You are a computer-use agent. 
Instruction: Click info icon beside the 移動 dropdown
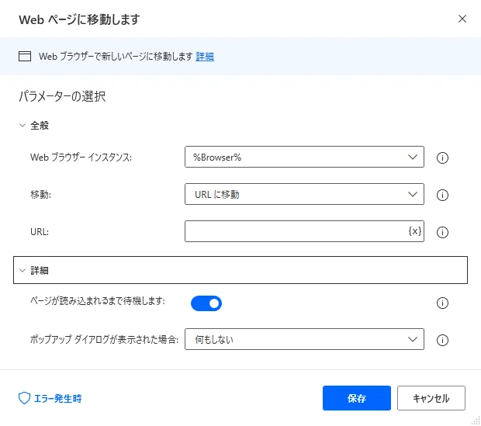click(x=444, y=195)
